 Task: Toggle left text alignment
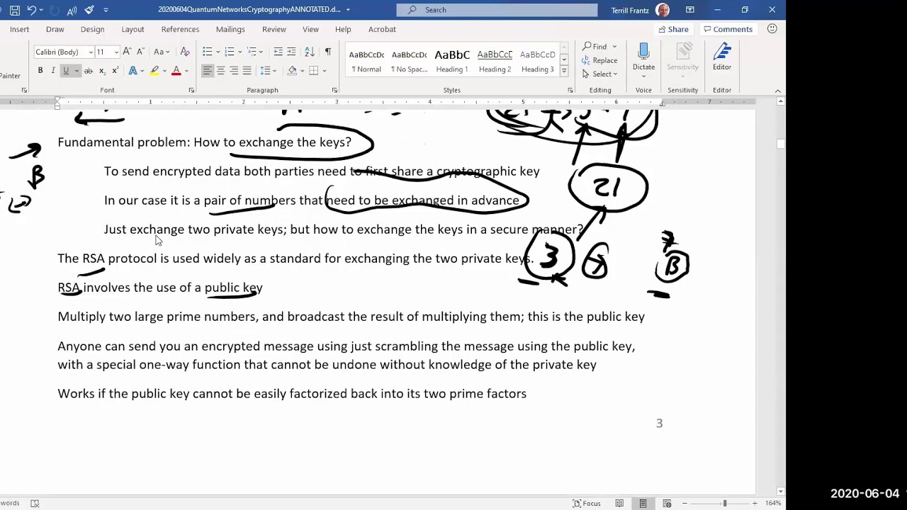207,71
